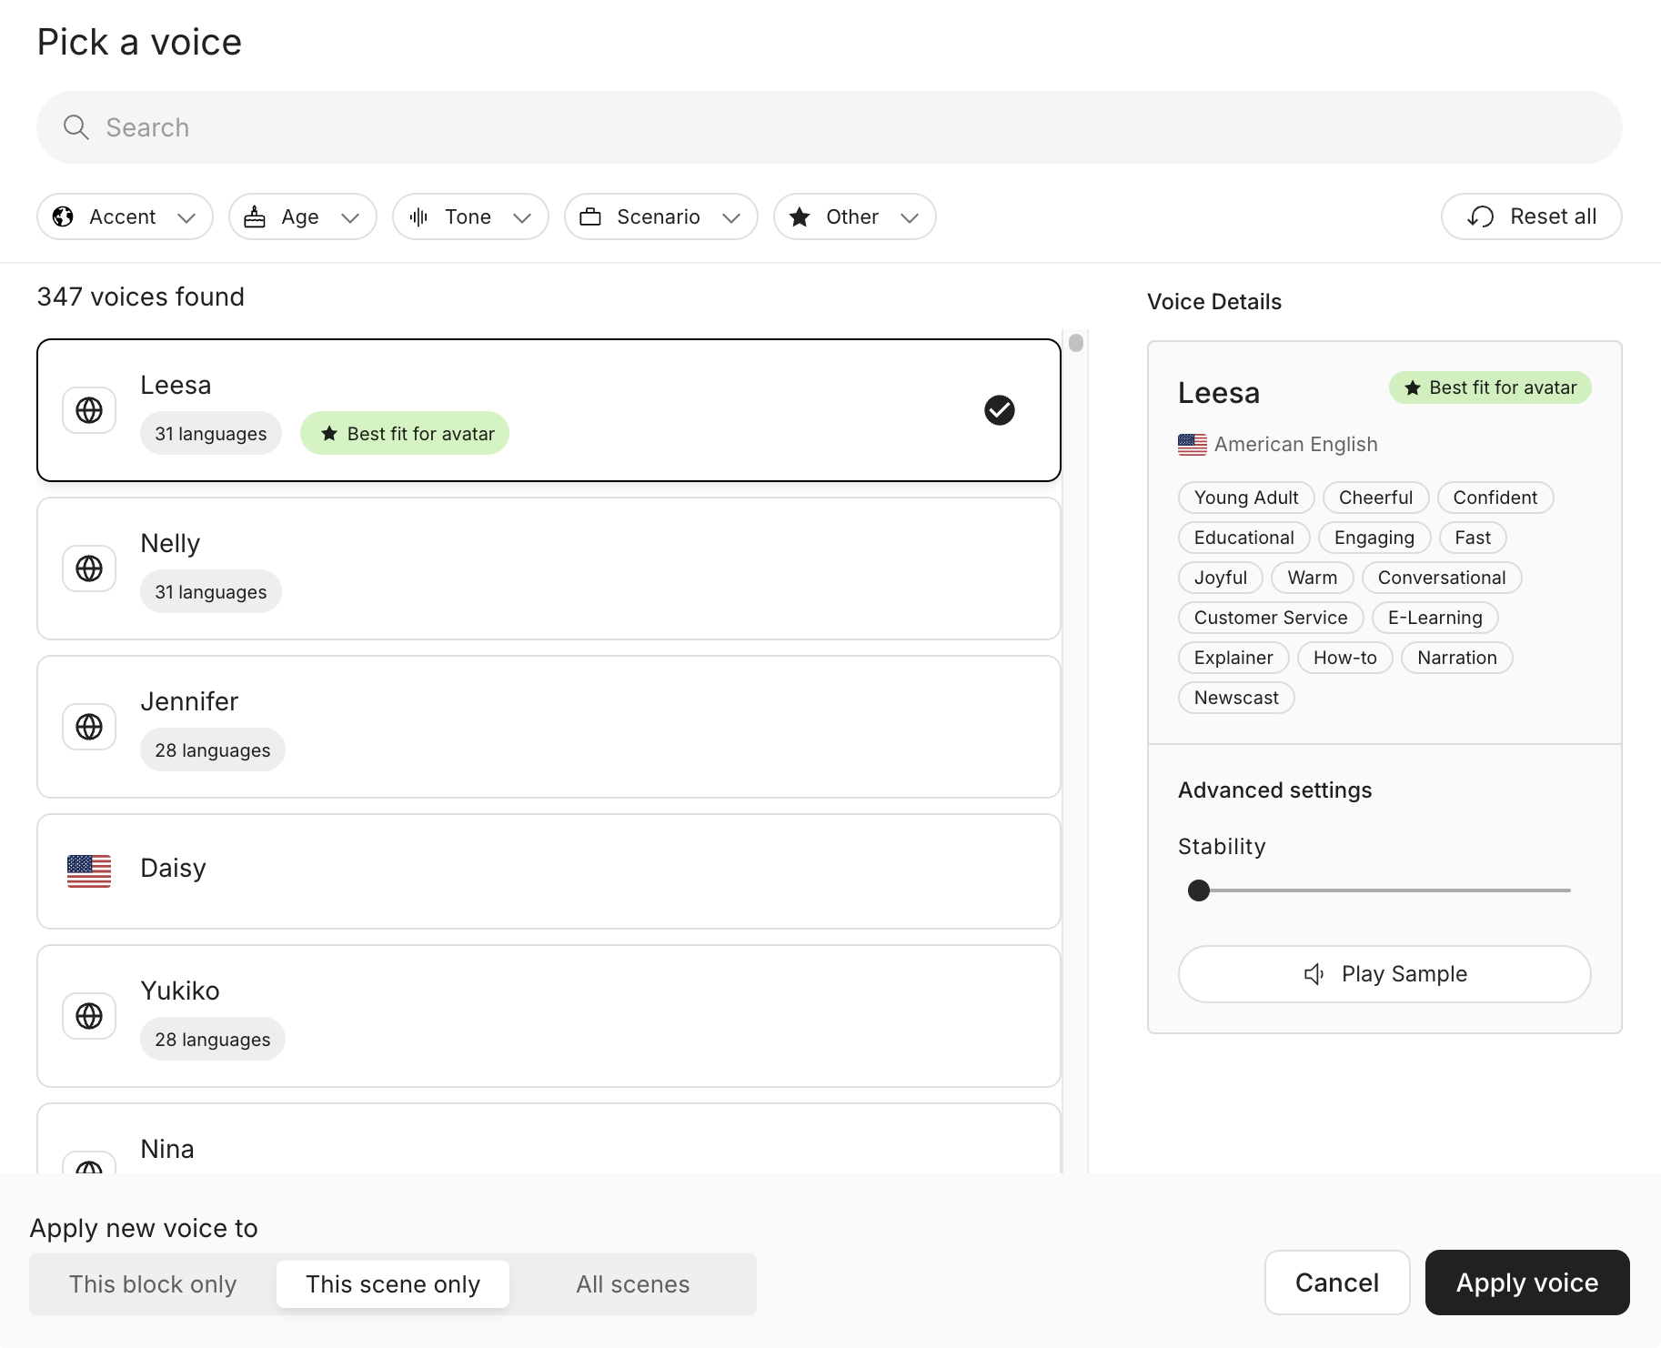
Task: Click the selected checkmark on Leesa voice
Action: [x=999, y=410]
